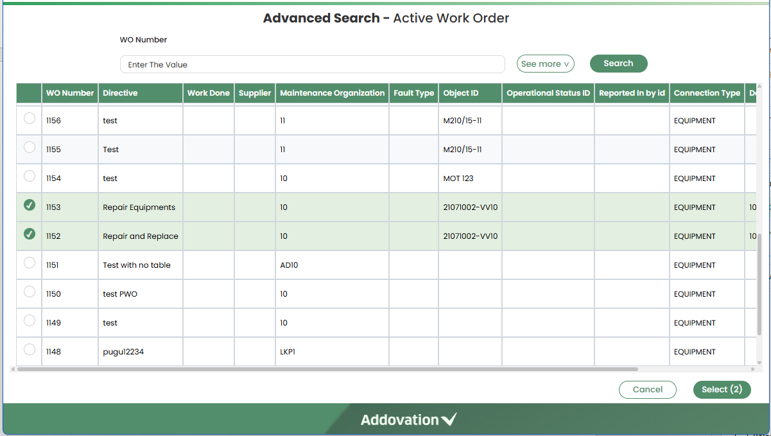Screen dimensions: 771x436
Task: Click the WO Number input field
Action: (312, 65)
